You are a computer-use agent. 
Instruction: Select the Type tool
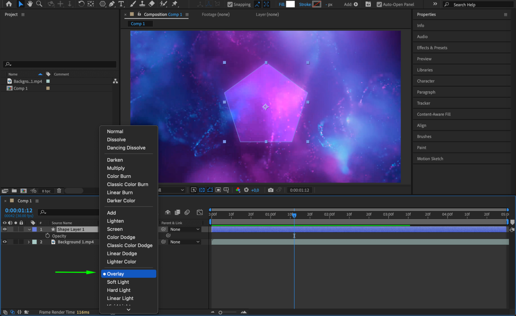click(x=121, y=4)
